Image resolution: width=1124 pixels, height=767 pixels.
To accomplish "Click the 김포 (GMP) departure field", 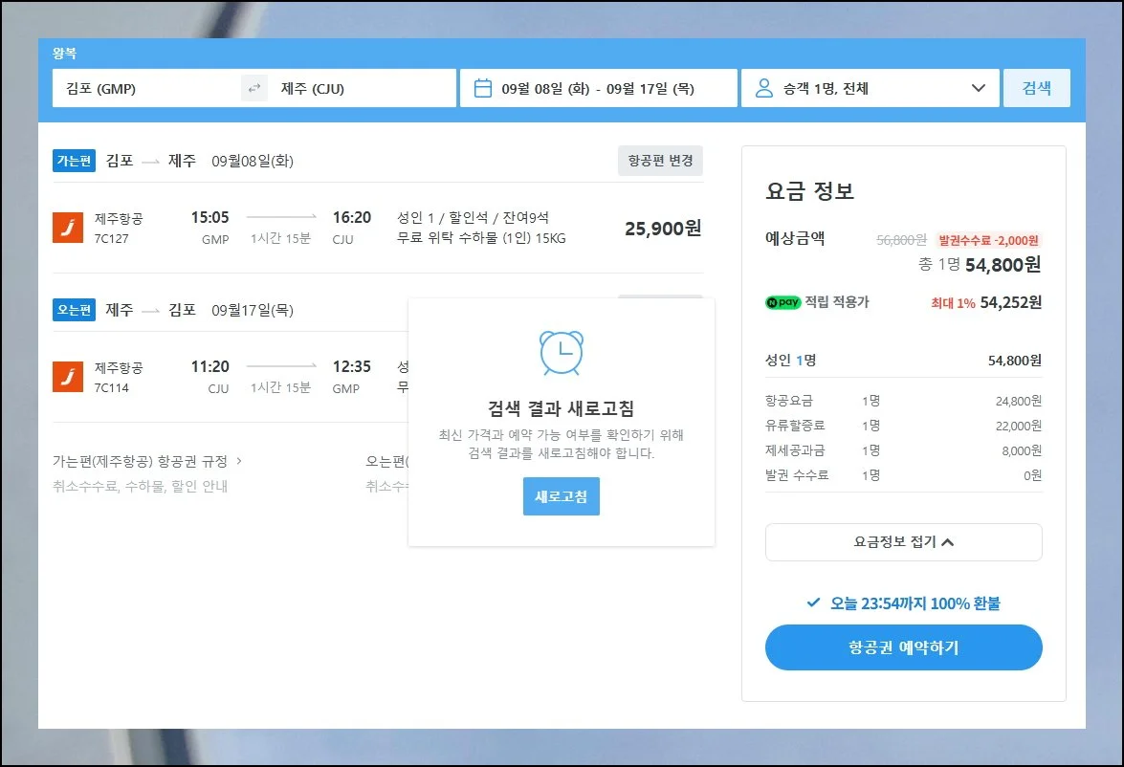I will tap(143, 89).
